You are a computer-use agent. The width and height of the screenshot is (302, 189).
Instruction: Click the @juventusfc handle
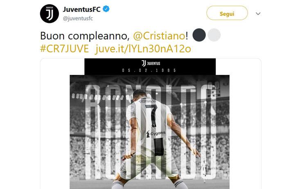[78, 18]
